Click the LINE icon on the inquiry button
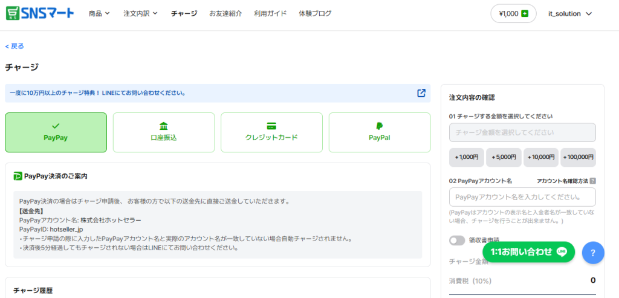Image resolution: width=619 pixels, height=298 pixels. tap(562, 252)
